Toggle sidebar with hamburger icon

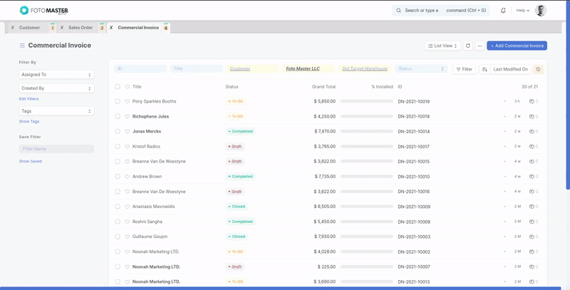point(22,46)
